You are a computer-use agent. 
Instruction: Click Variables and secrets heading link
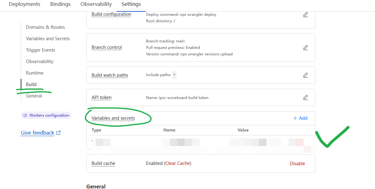point(113,118)
